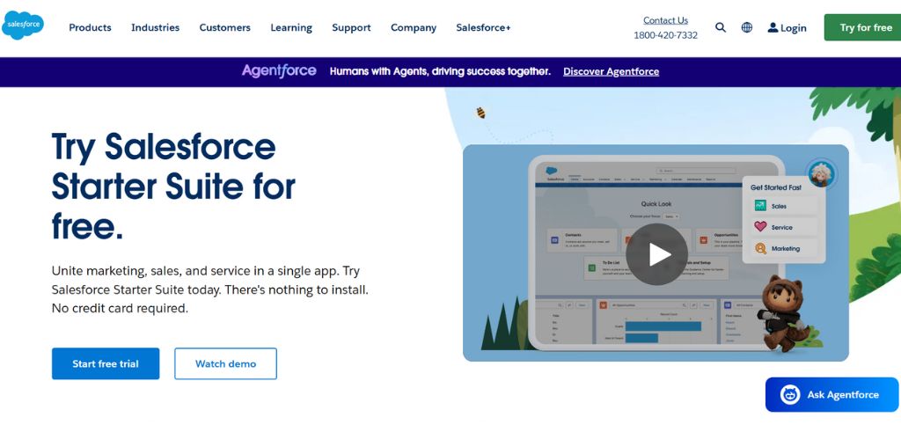Click the Astro mascot character
This screenshot has height=425, width=901.
(782, 312)
